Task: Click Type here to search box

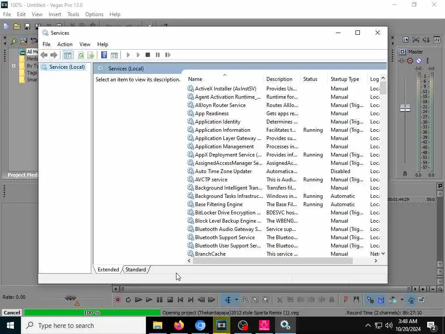Action: [83, 325]
